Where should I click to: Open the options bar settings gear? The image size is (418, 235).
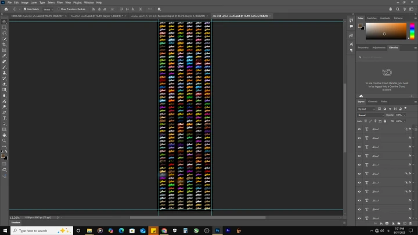pos(159,9)
